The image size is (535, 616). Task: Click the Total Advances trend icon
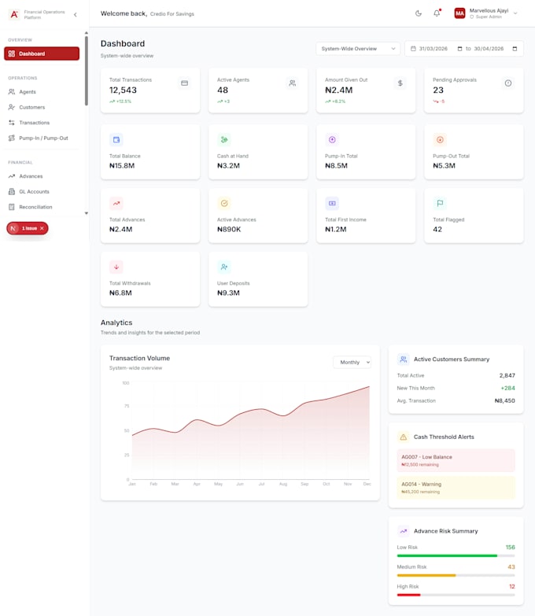coord(116,203)
